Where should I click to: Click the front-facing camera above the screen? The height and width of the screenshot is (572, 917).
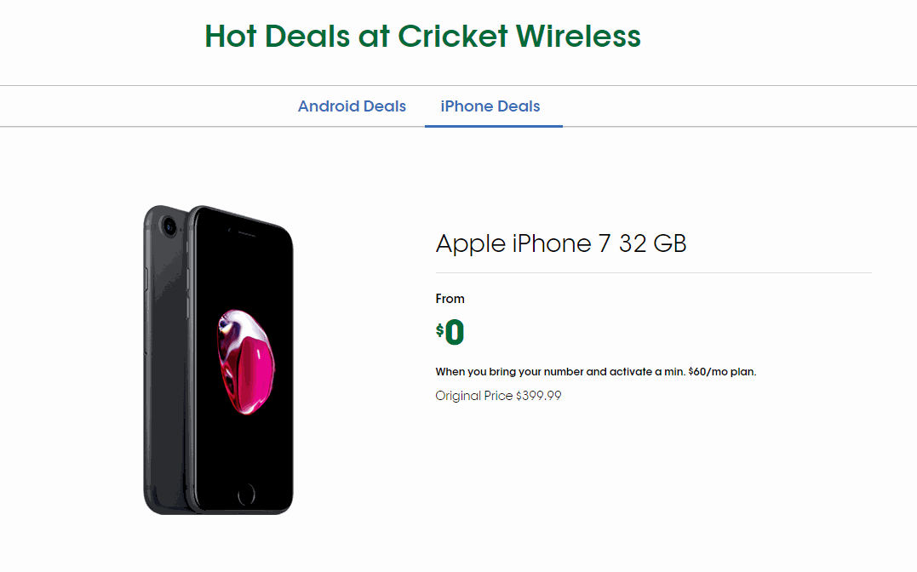coord(232,231)
